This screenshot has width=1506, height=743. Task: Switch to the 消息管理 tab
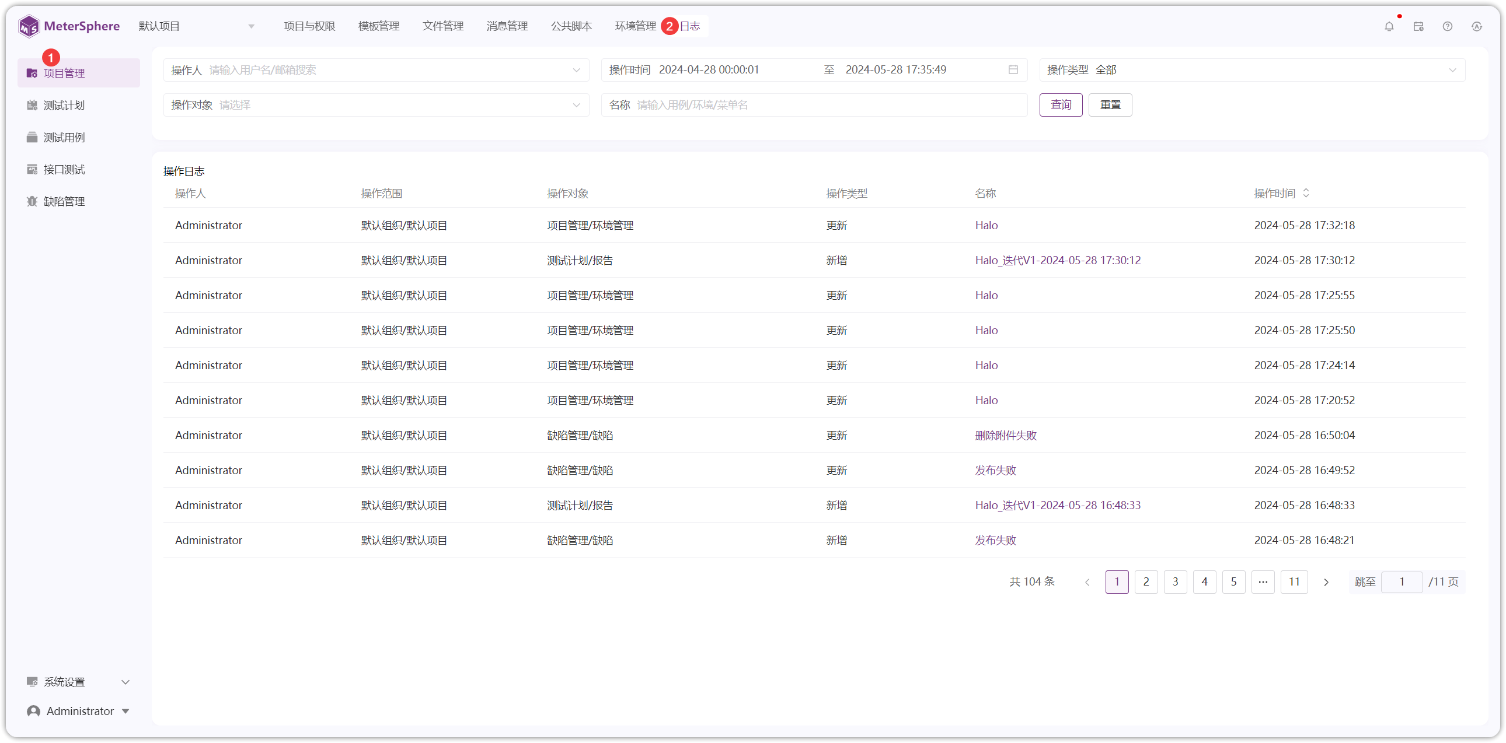click(x=507, y=26)
